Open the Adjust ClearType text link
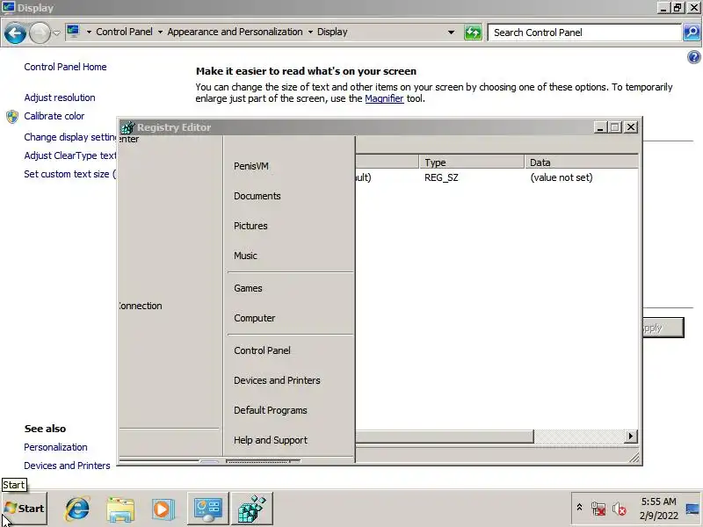This screenshot has height=527, width=703. [x=70, y=155]
